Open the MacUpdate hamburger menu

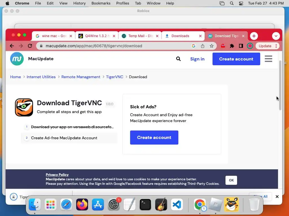click(x=268, y=59)
